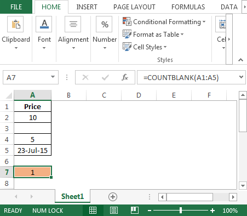Select Normal view grid icon

pyautogui.click(x=93, y=211)
